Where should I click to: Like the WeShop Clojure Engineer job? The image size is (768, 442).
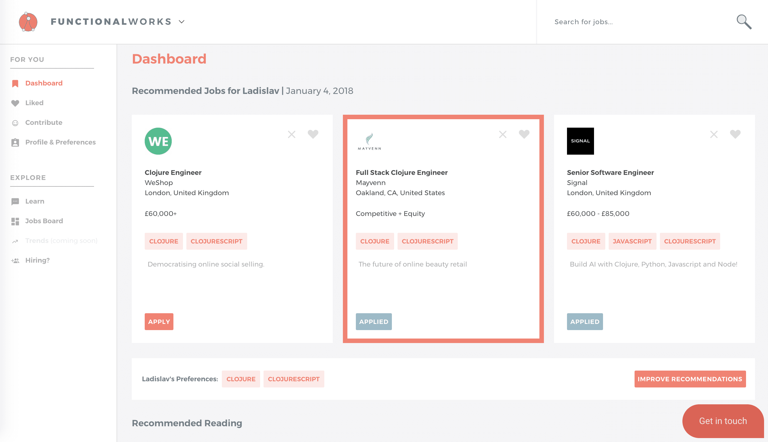(313, 134)
